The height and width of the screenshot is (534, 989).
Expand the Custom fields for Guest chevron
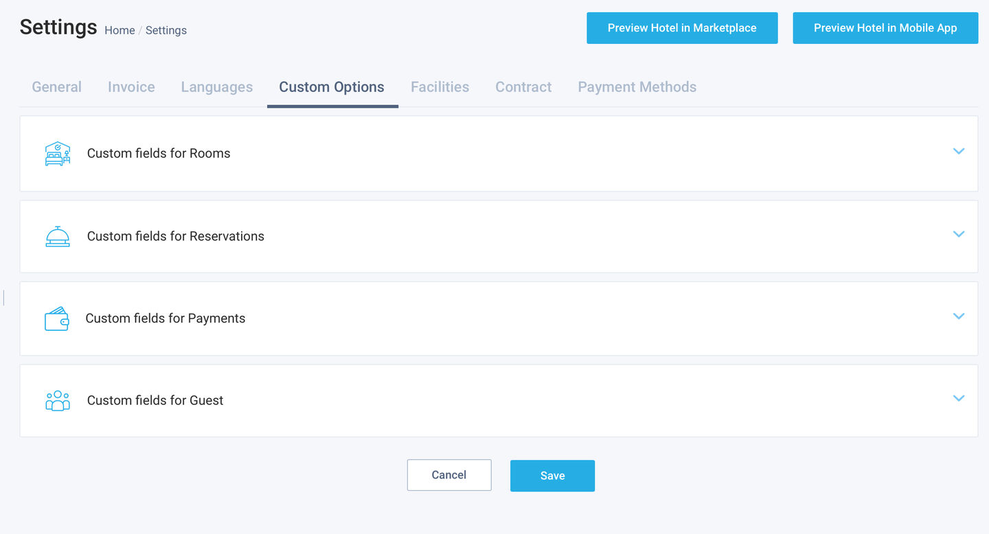(959, 398)
